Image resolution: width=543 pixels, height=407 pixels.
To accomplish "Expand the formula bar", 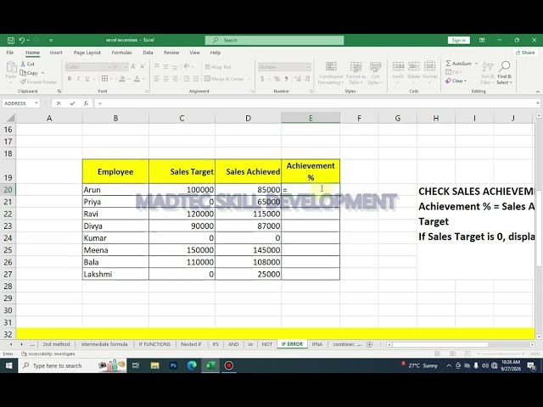I will 537,103.
